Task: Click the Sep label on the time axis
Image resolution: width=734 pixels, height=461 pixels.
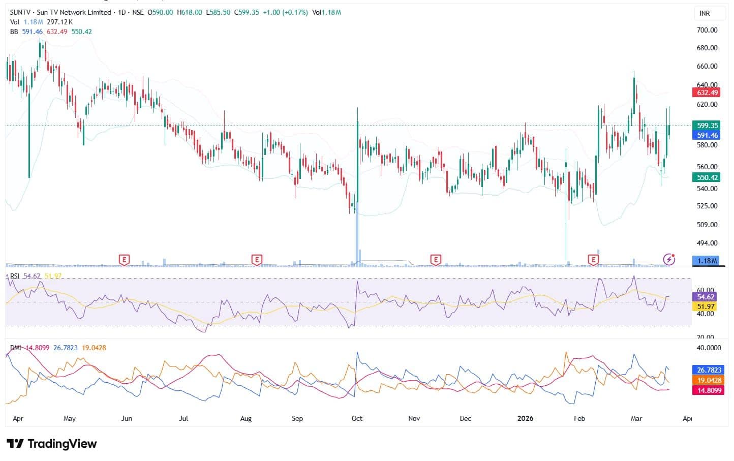Action: pos(297,418)
